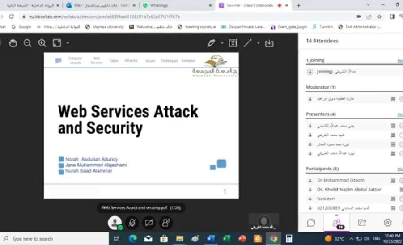Screen dimensions: 403x245
Task: Zoom out of the shared slide
Action: 27,43
